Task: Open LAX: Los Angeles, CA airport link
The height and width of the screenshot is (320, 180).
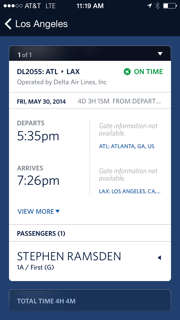Action: pyautogui.click(x=130, y=192)
